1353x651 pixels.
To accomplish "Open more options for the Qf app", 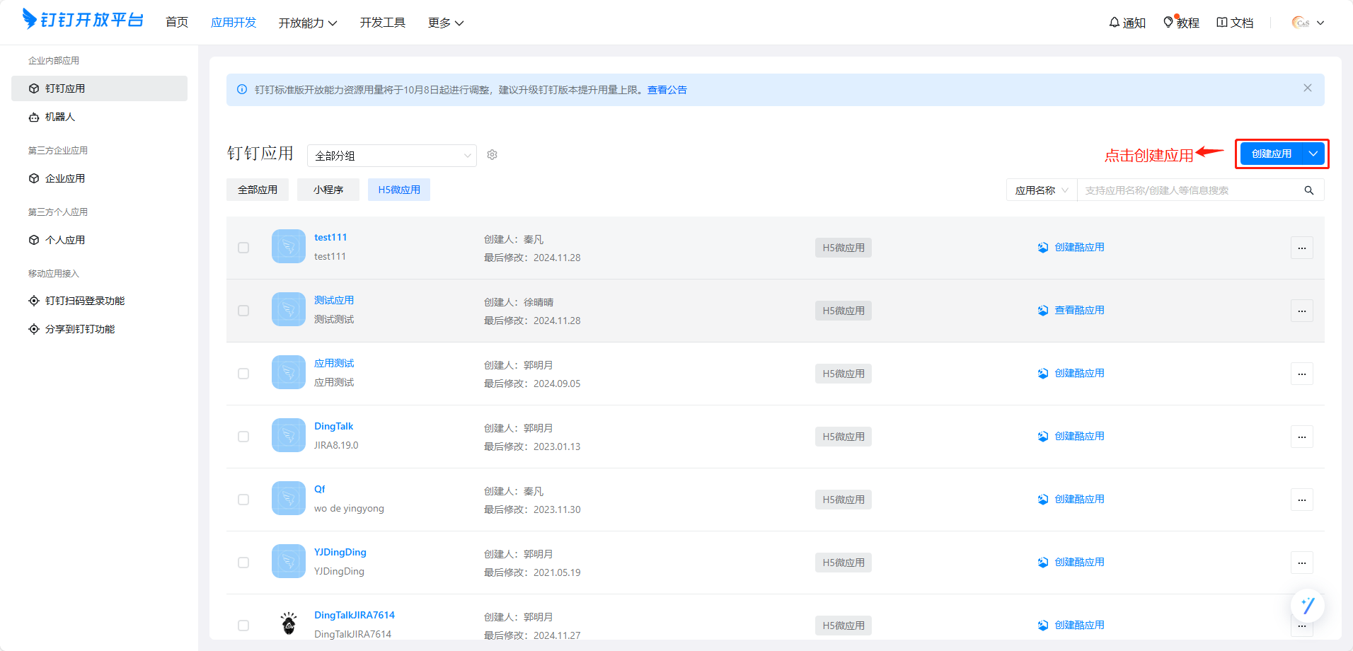I will pyautogui.click(x=1301, y=500).
